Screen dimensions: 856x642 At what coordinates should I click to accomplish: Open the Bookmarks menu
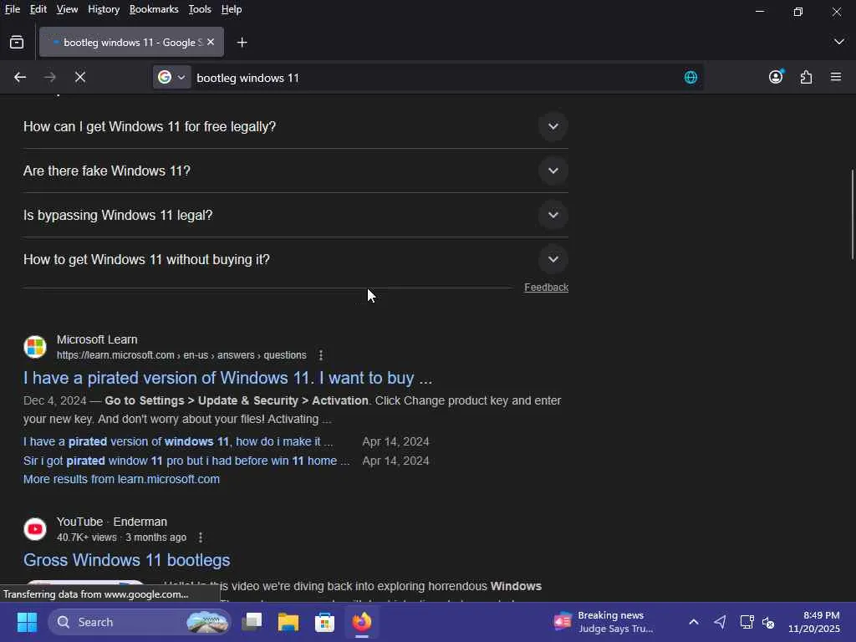click(x=154, y=9)
